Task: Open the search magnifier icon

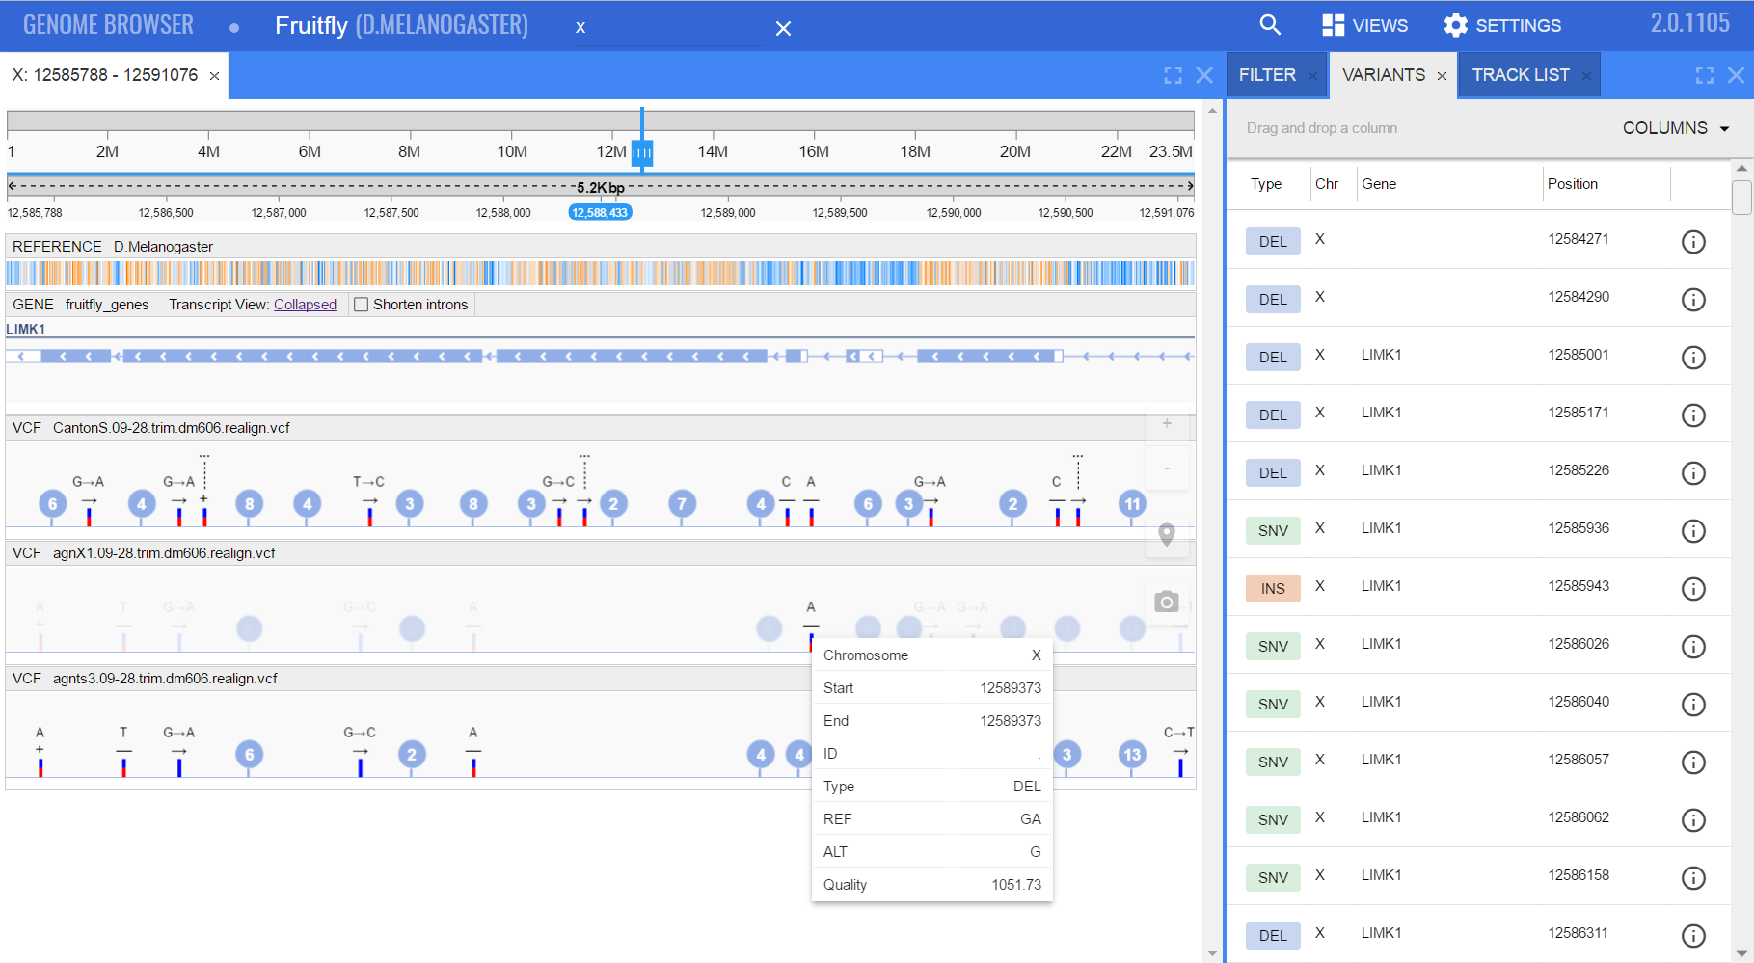Action: point(1270,25)
